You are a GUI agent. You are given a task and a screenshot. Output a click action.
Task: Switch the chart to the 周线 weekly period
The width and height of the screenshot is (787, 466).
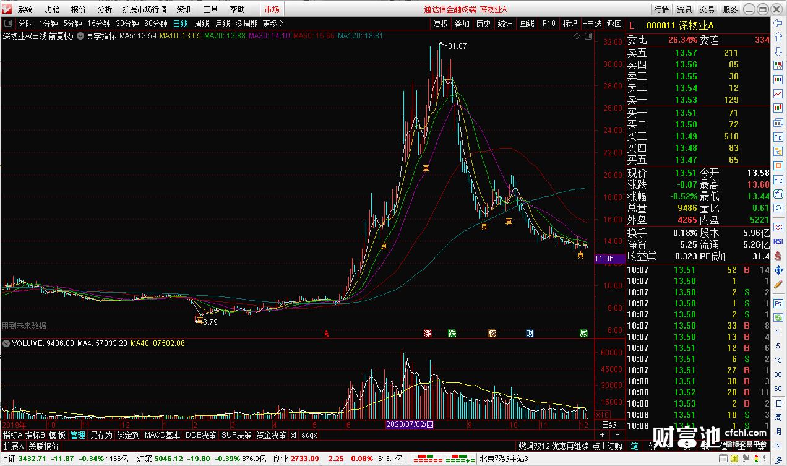pos(202,24)
